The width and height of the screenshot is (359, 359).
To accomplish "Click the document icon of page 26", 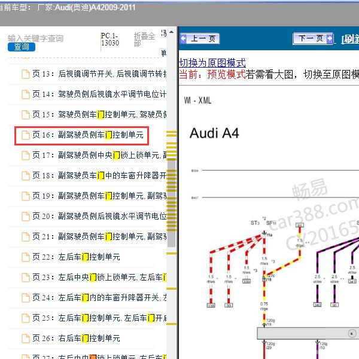I will coord(26,338).
